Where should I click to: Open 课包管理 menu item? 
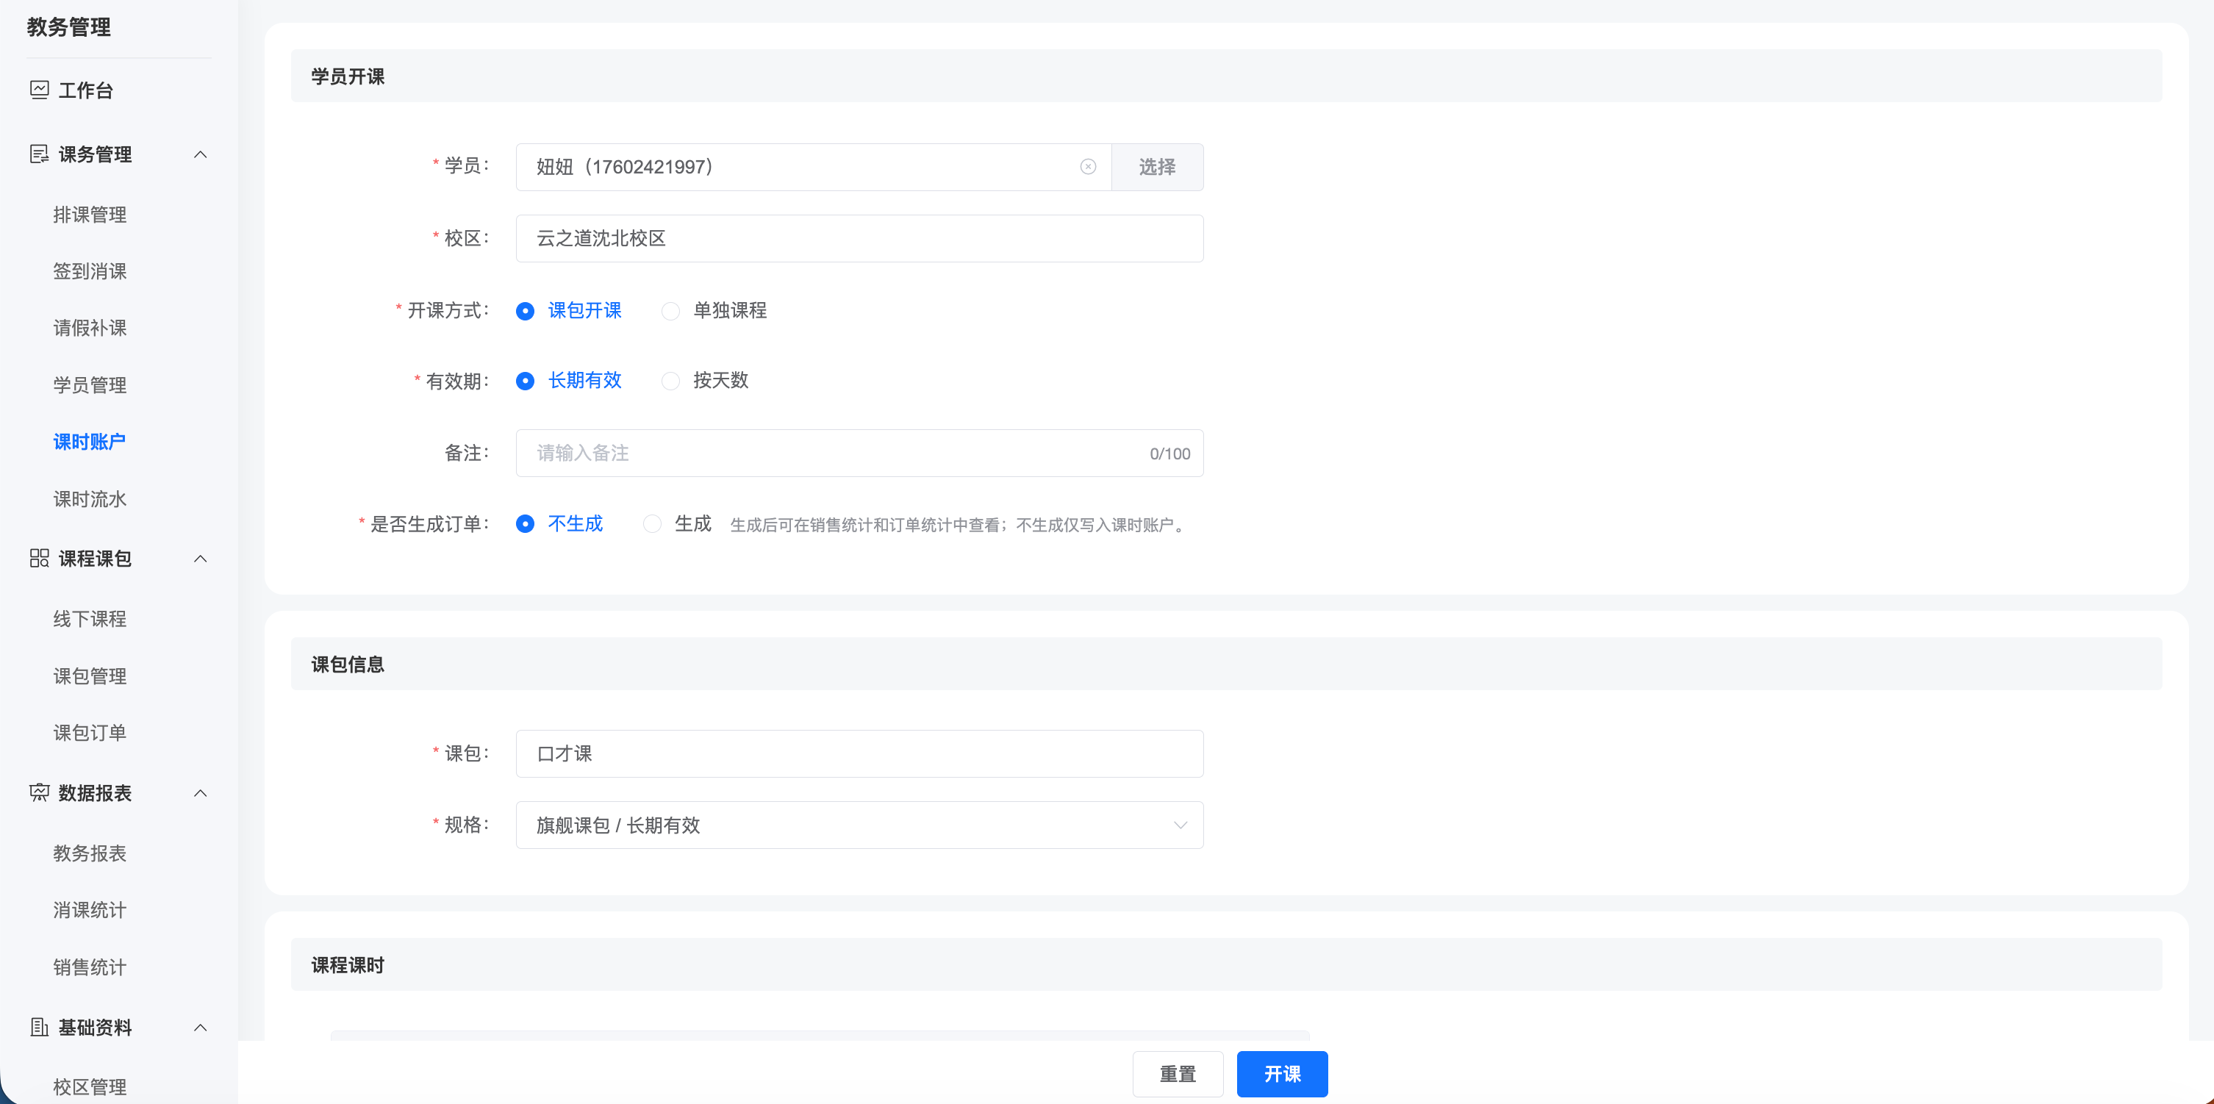(x=90, y=676)
